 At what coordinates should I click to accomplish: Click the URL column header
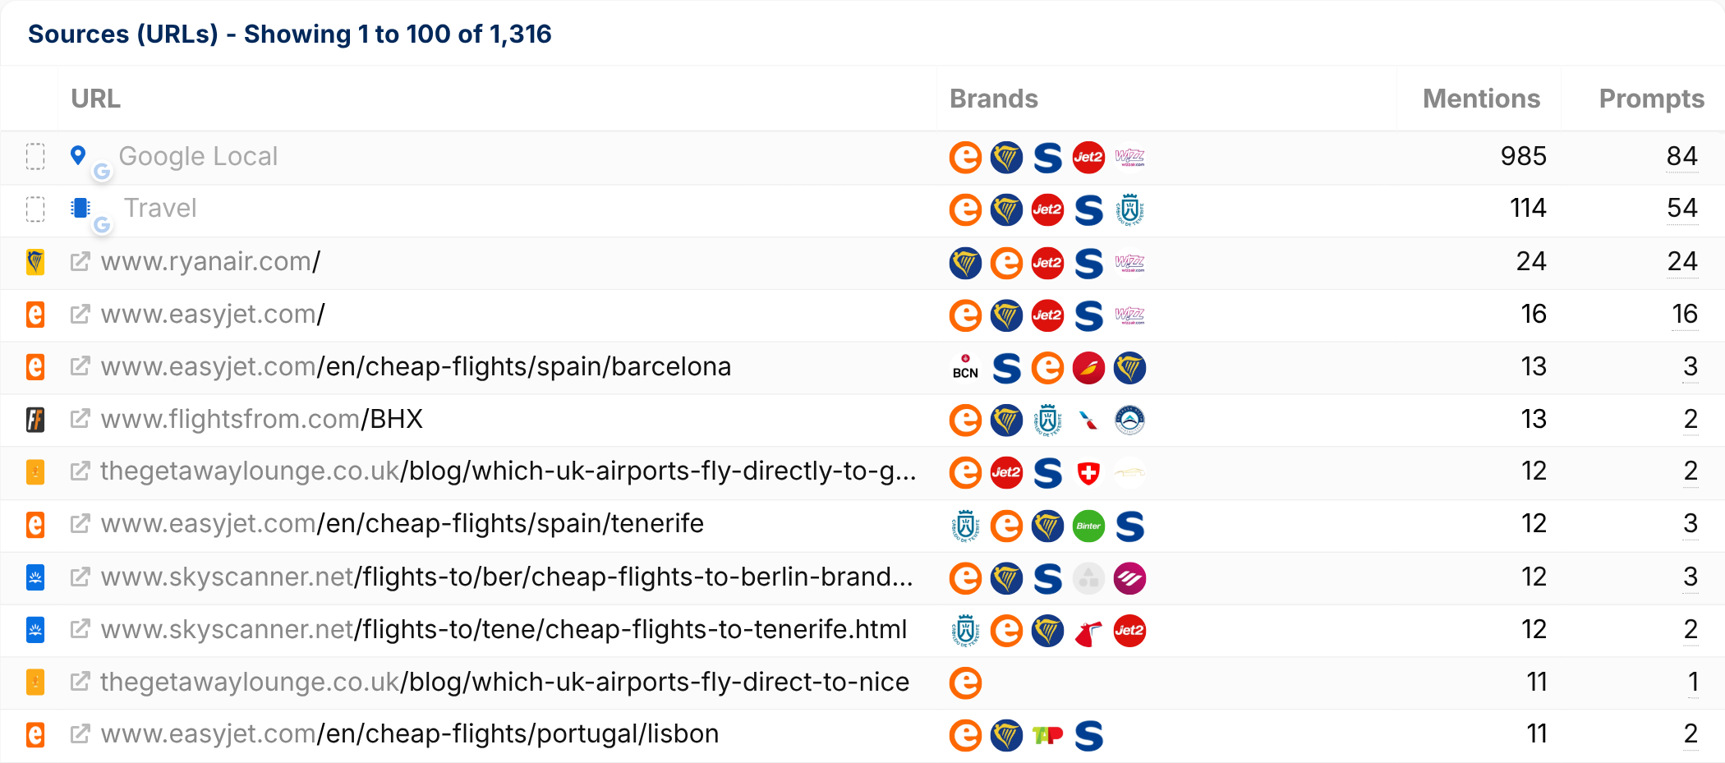click(x=96, y=99)
